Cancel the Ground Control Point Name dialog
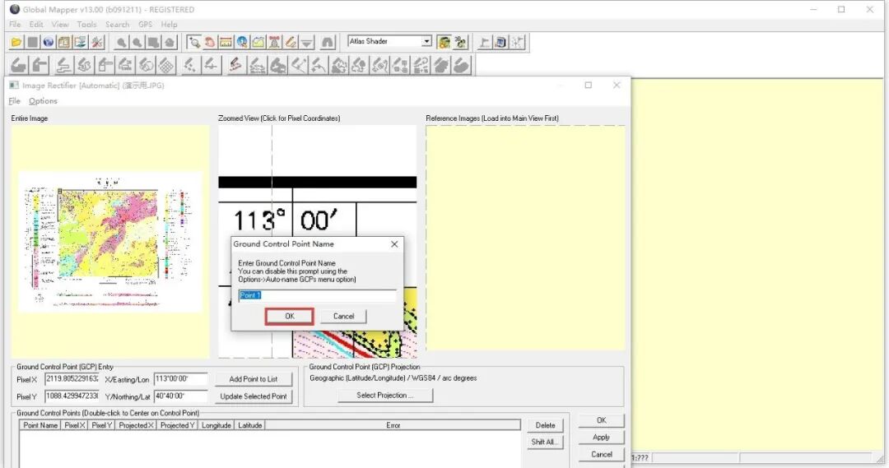Viewport: 889px width, 468px height. (x=343, y=316)
